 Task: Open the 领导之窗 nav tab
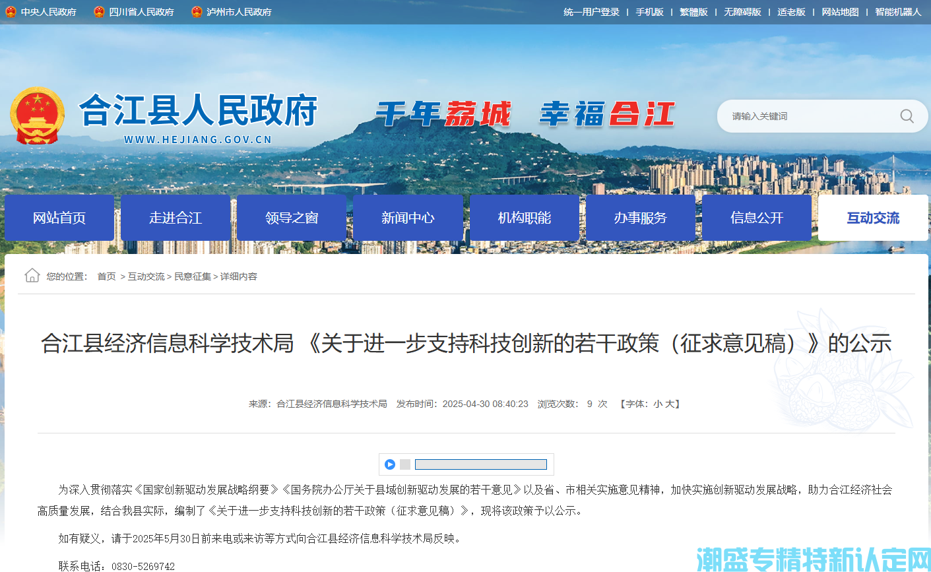click(x=292, y=218)
